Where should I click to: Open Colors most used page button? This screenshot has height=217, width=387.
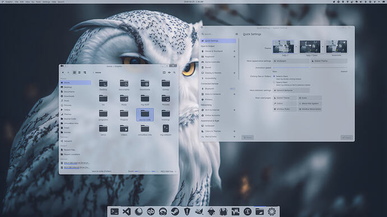pyautogui.click(x=285, y=103)
